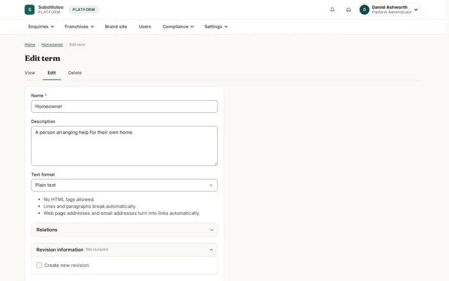Viewport: 449px width, 281px height.
Task: Tick the Create new revision checkbox
Action: tap(39, 265)
